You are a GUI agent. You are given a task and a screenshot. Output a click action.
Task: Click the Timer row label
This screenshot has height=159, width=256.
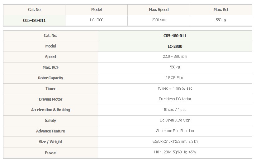coord(50,89)
